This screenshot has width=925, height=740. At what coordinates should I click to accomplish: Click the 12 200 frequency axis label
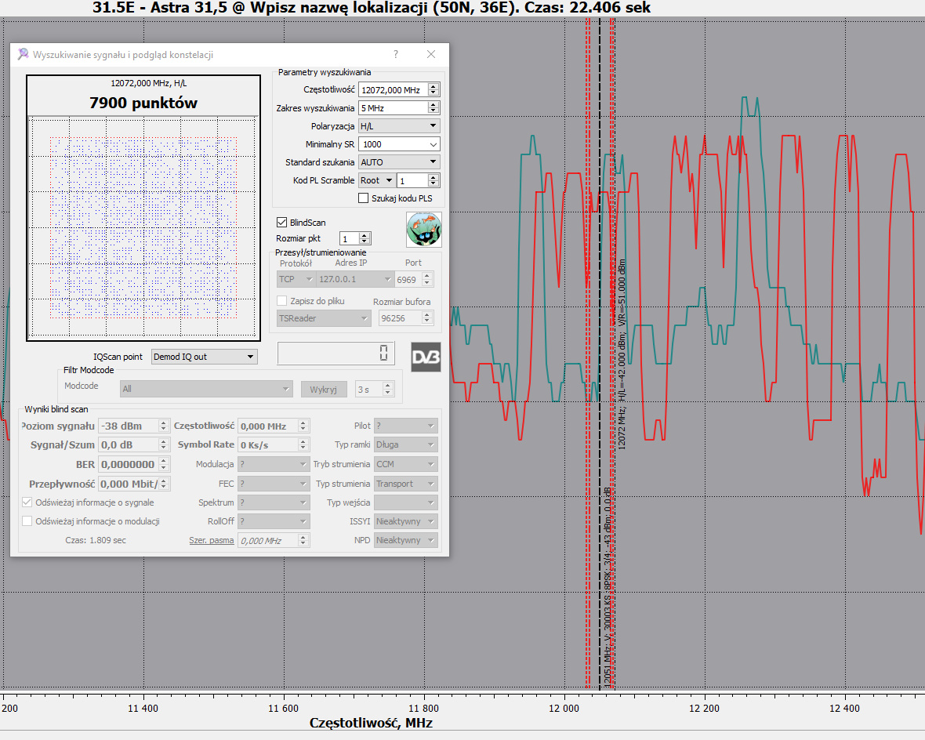pos(705,708)
